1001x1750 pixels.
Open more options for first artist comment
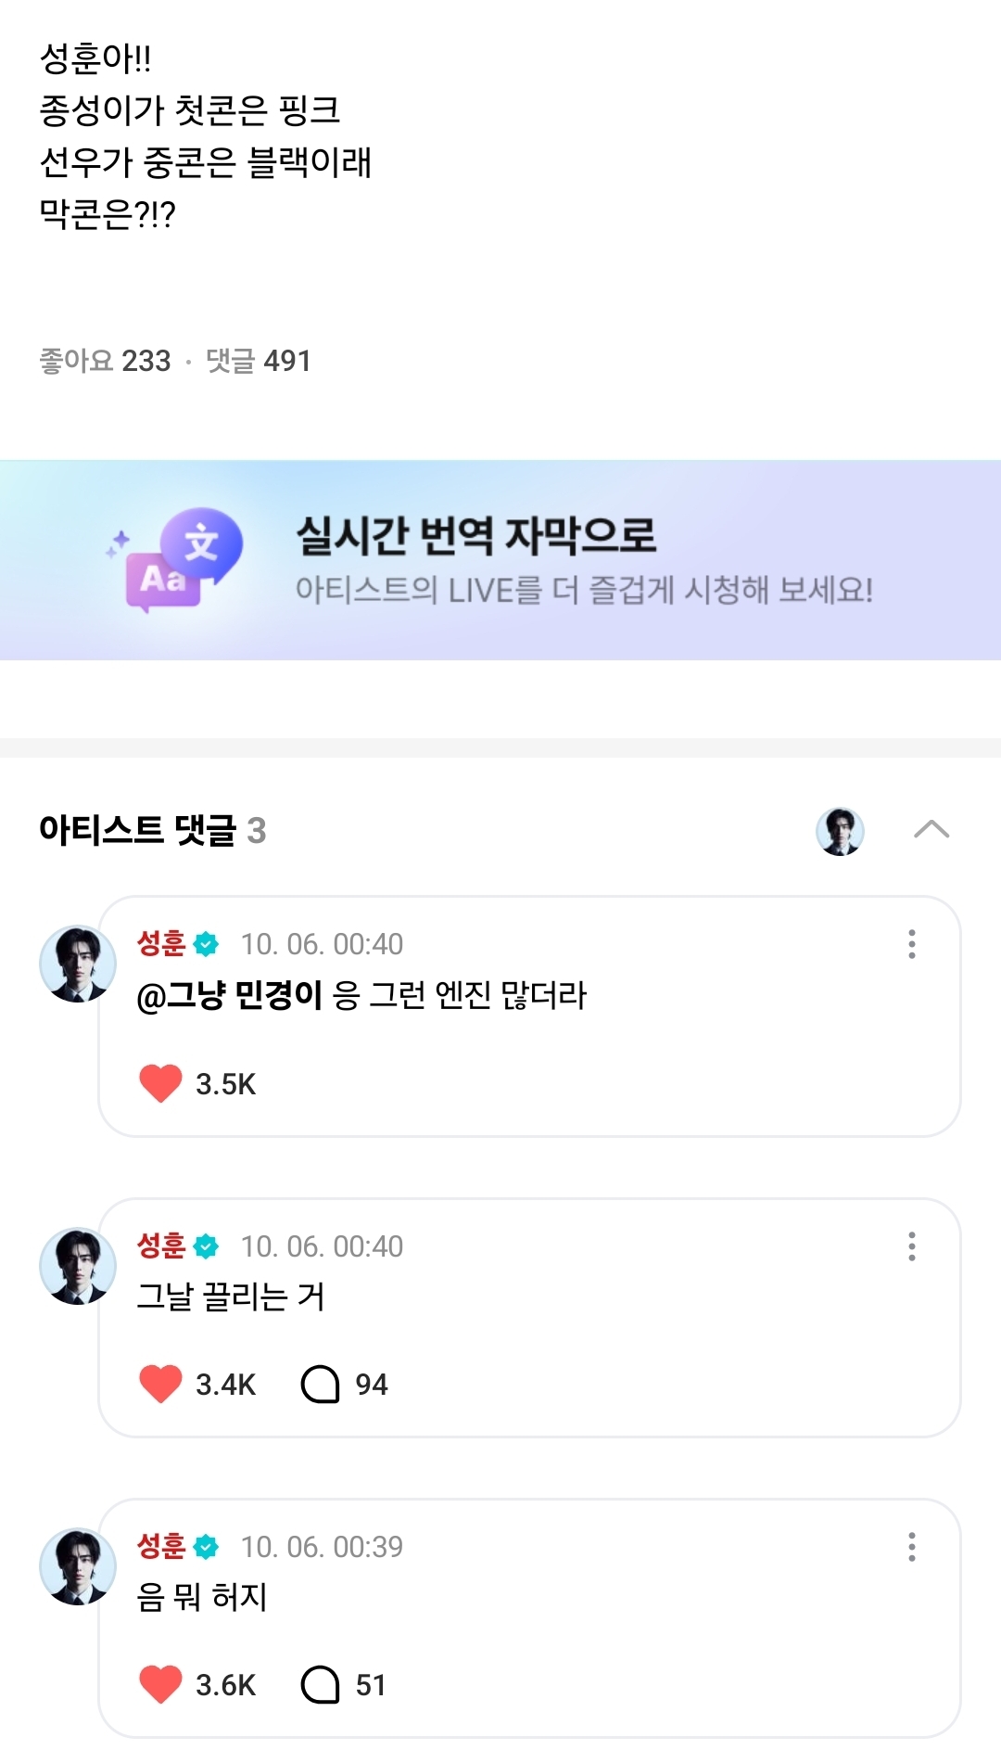tap(912, 944)
